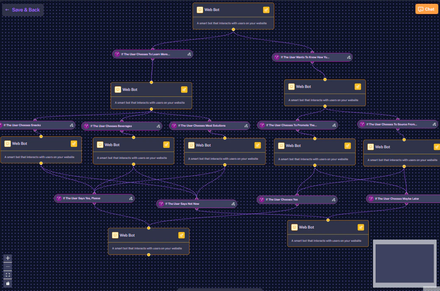The height and width of the screenshot is (291, 440).
Task: Open the edit icon on the top Web Bot node
Action: [x=266, y=9]
